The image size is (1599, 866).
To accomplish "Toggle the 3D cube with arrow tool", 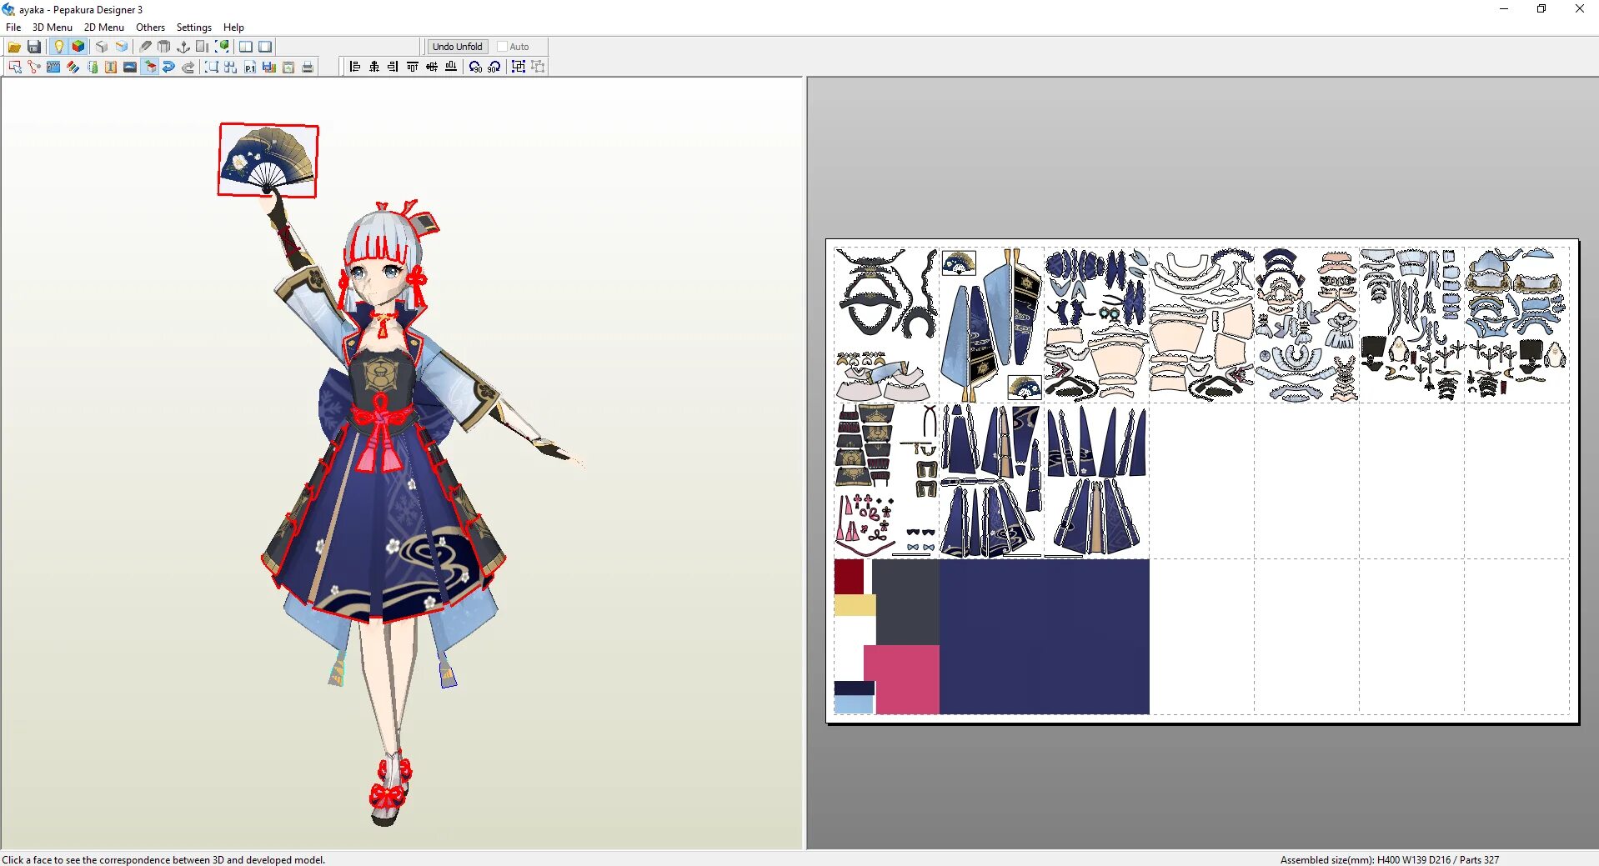I will coord(149,67).
